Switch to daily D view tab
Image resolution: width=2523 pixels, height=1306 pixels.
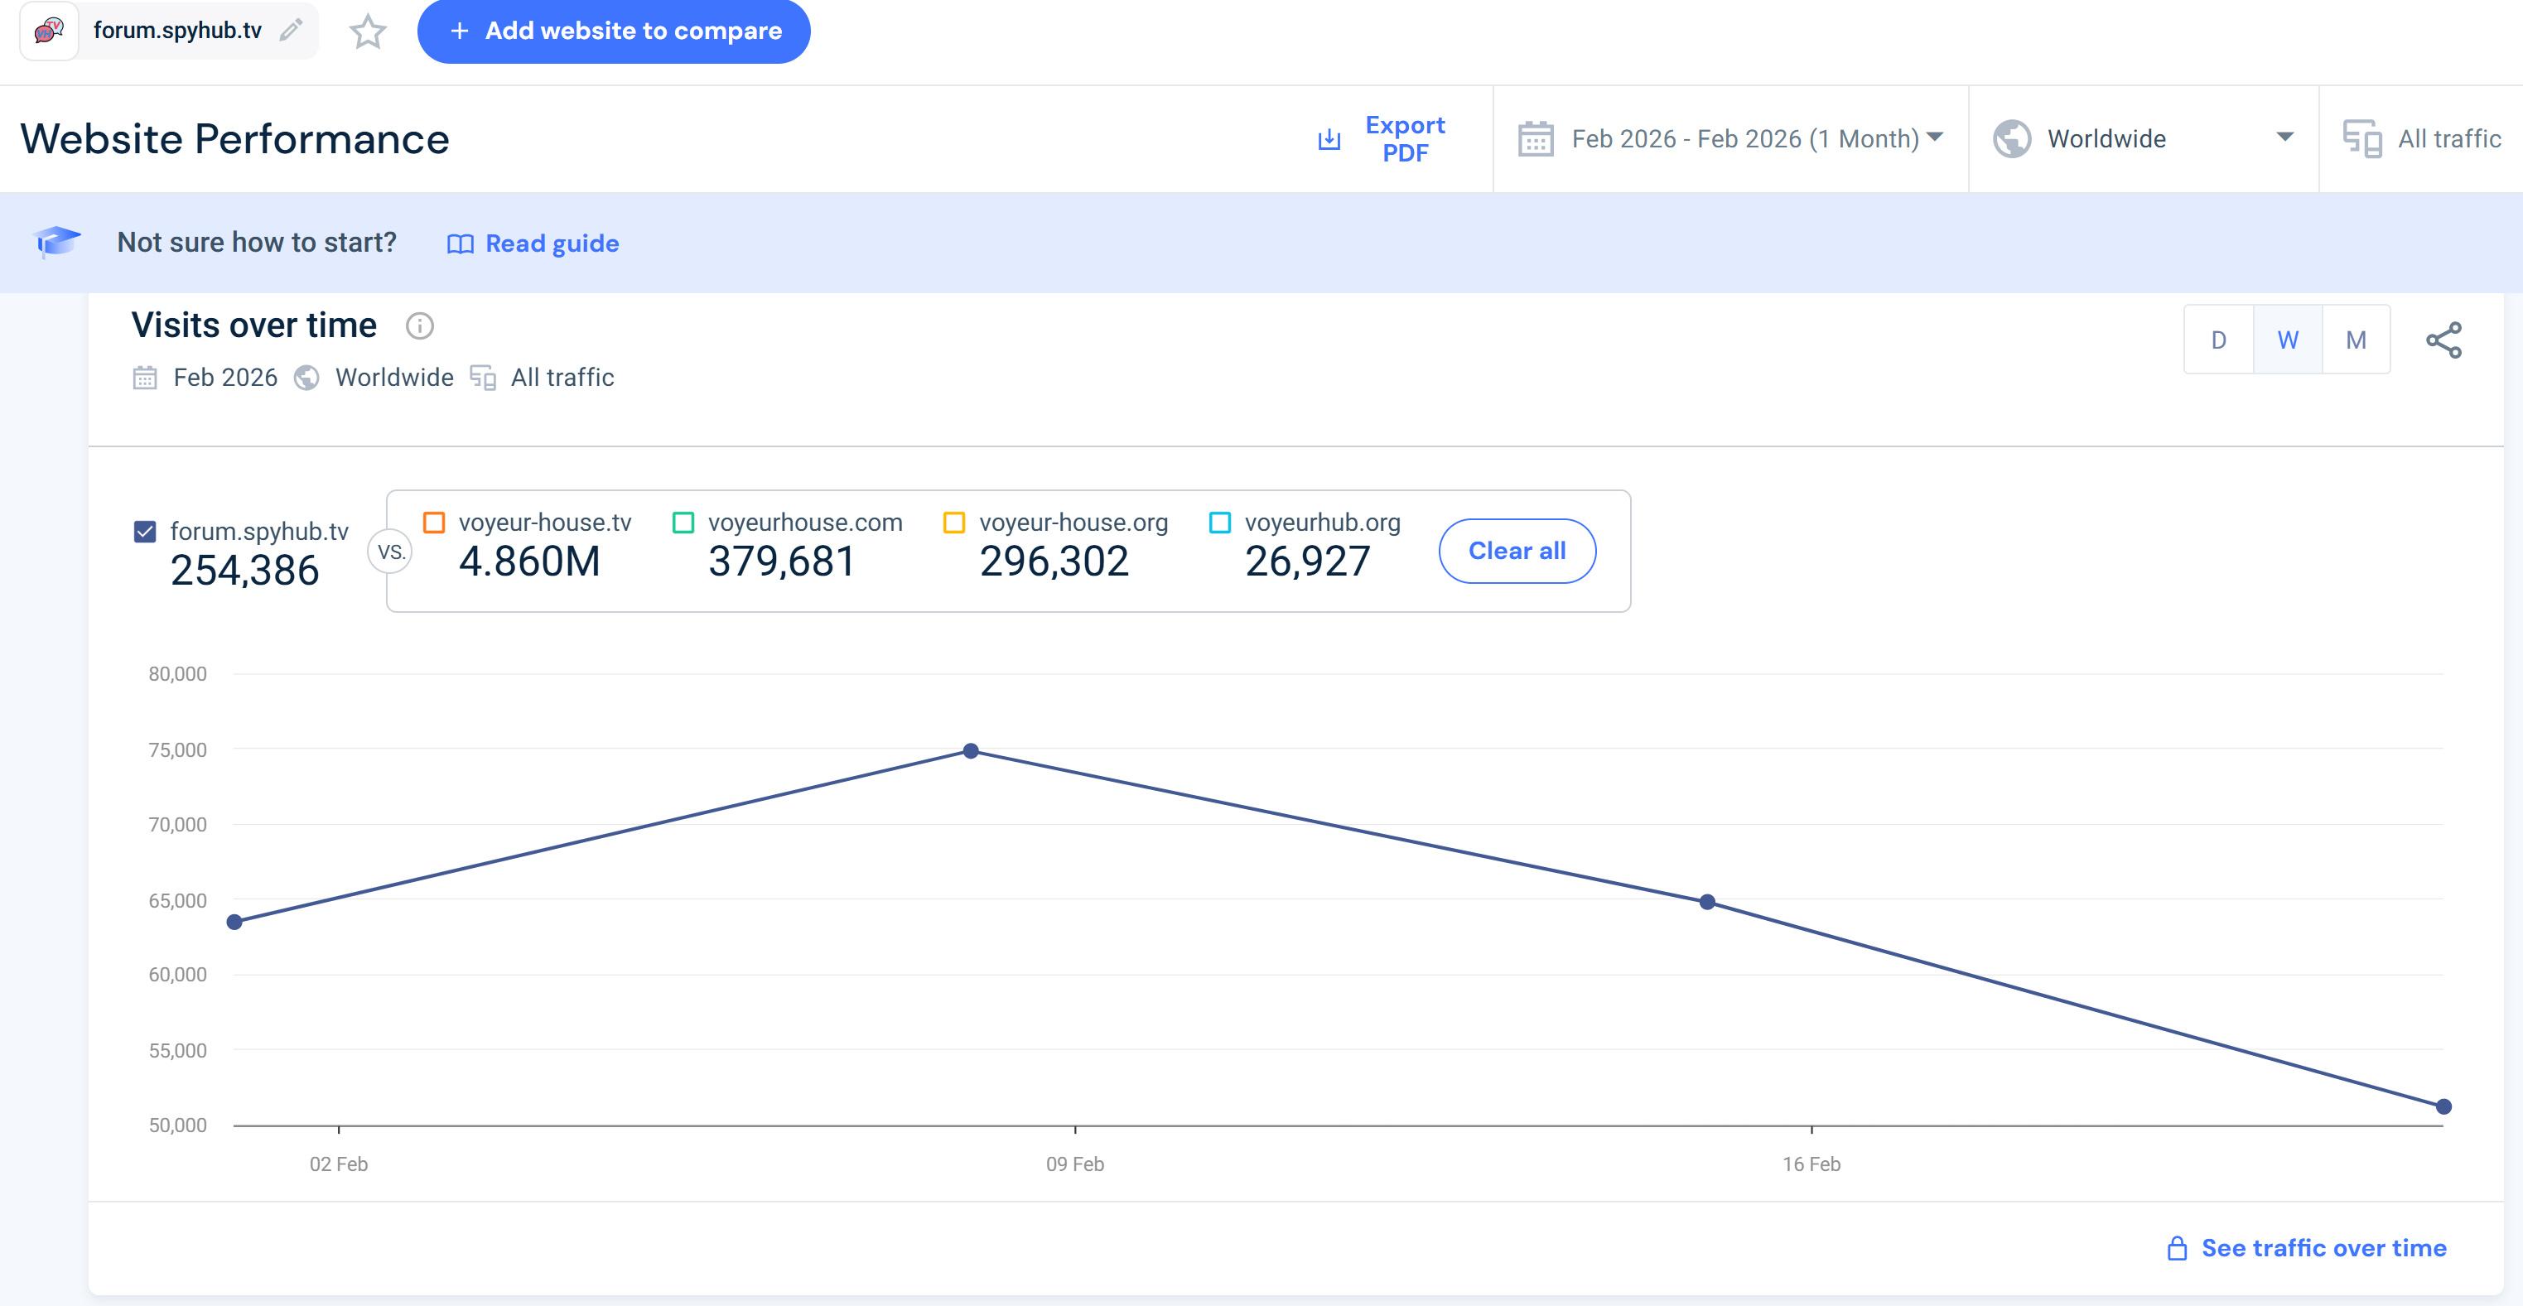2218,340
